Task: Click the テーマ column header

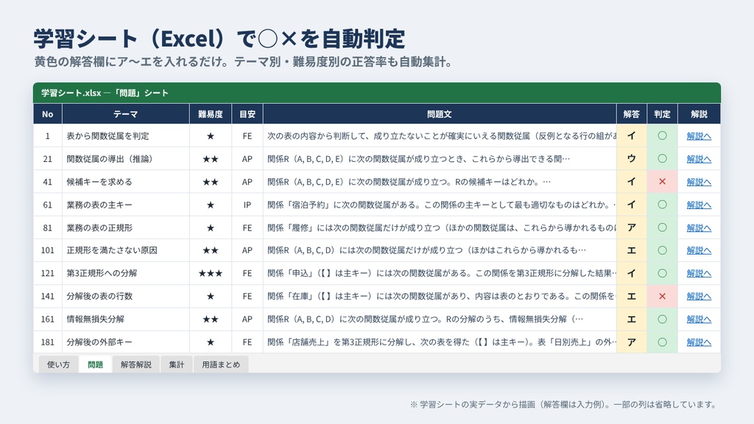Action: [x=125, y=114]
